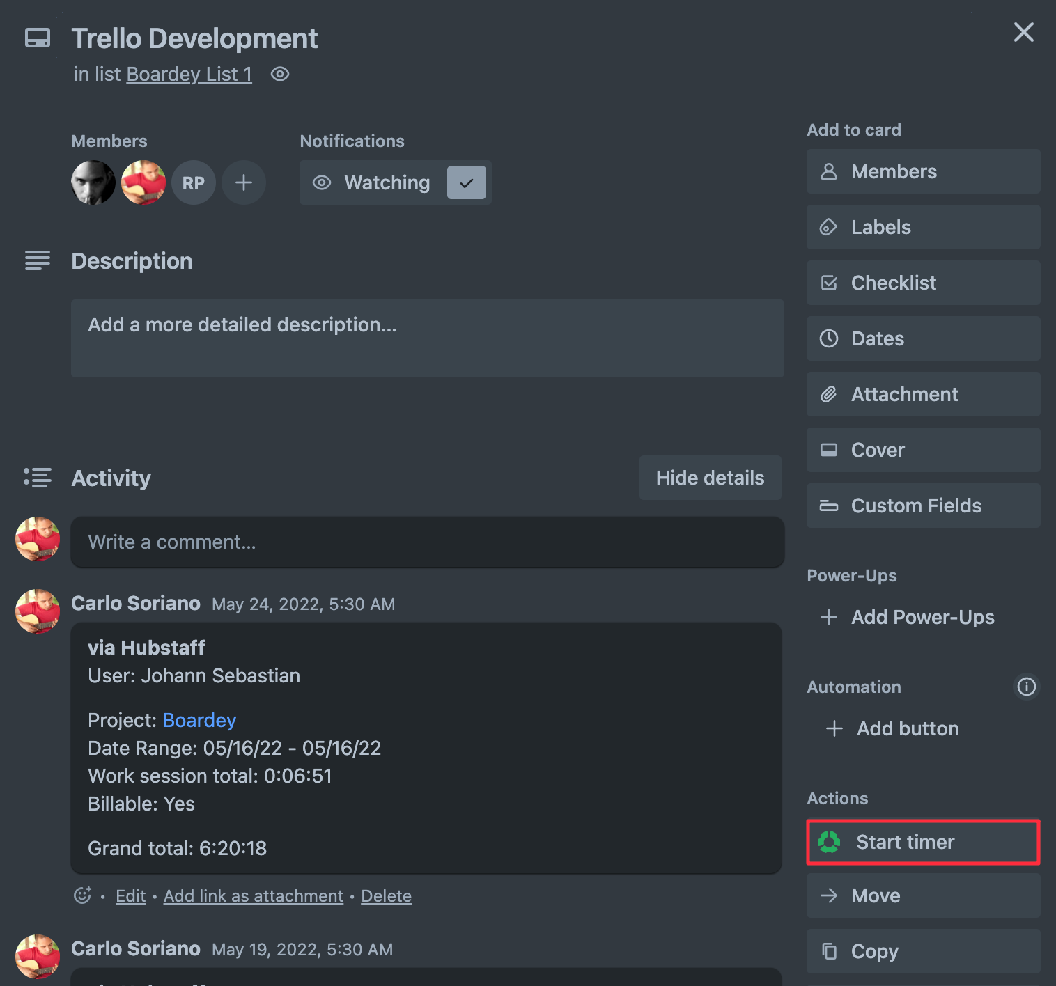
Task: Click the Automation info icon
Action: click(1027, 687)
